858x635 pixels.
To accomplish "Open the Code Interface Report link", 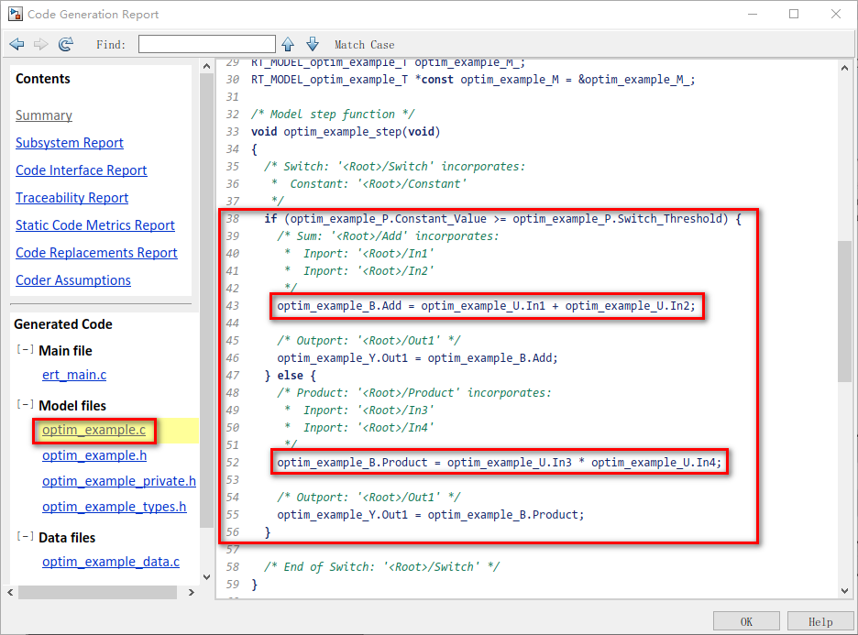I will point(81,170).
